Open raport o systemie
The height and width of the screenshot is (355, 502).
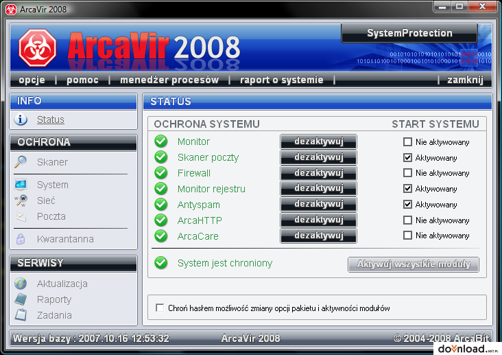coord(282,80)
